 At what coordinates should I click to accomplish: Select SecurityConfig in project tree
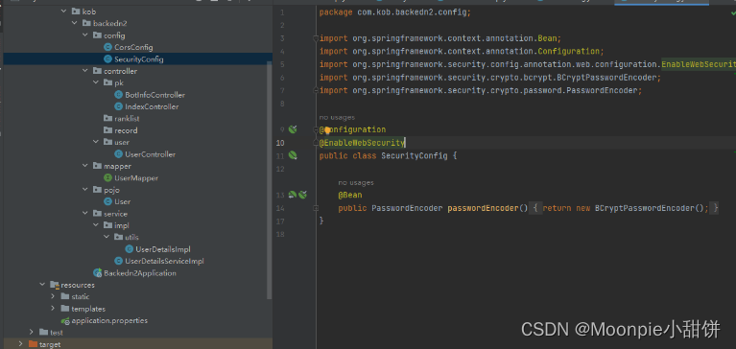point(138,59)
